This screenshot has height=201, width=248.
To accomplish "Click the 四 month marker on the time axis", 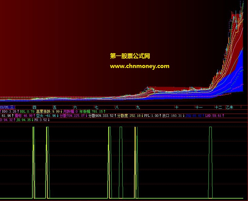I will tap(34, 108).
